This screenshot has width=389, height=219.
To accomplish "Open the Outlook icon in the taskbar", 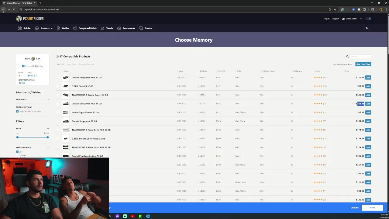I will [148, 216].
